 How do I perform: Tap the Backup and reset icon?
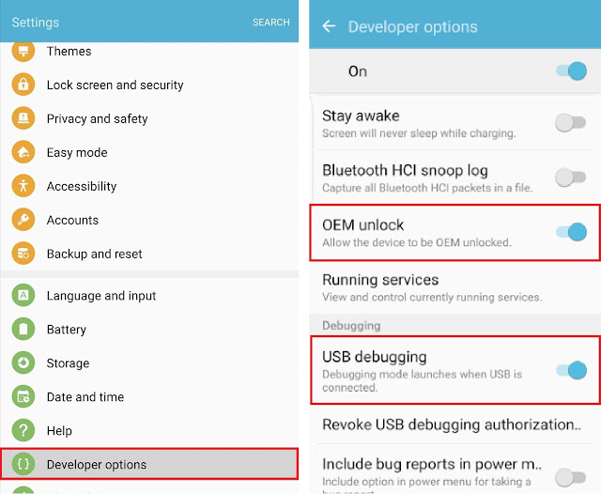click(23, 254)
